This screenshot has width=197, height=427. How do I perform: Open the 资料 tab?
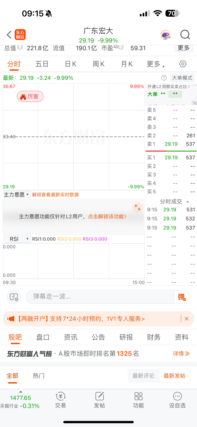pyautogui.click(x=181, y=337)
